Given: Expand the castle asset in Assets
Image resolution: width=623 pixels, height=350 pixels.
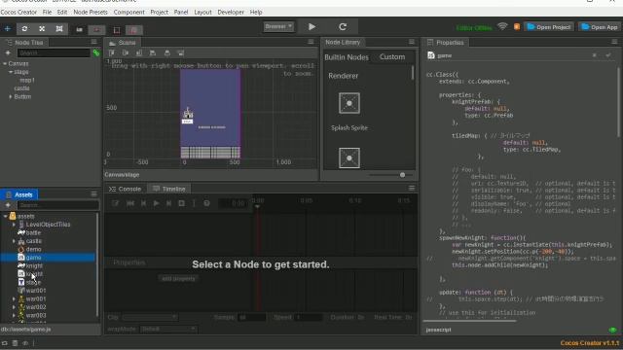Looking at the screenshot, I should point(14,241).
